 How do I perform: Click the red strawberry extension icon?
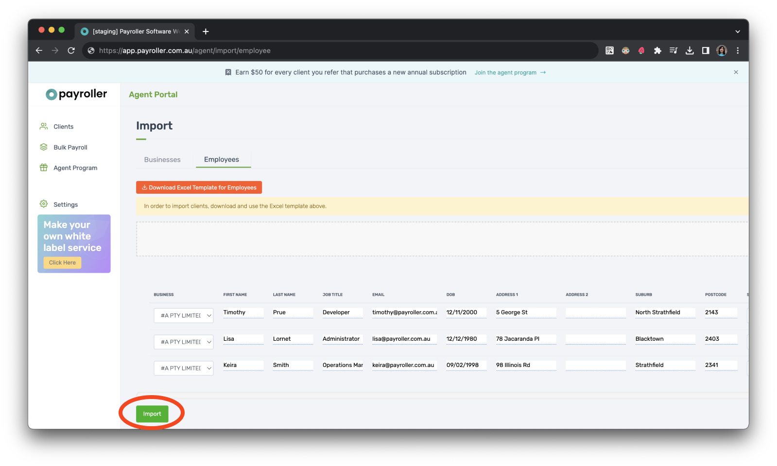(641, 50)
